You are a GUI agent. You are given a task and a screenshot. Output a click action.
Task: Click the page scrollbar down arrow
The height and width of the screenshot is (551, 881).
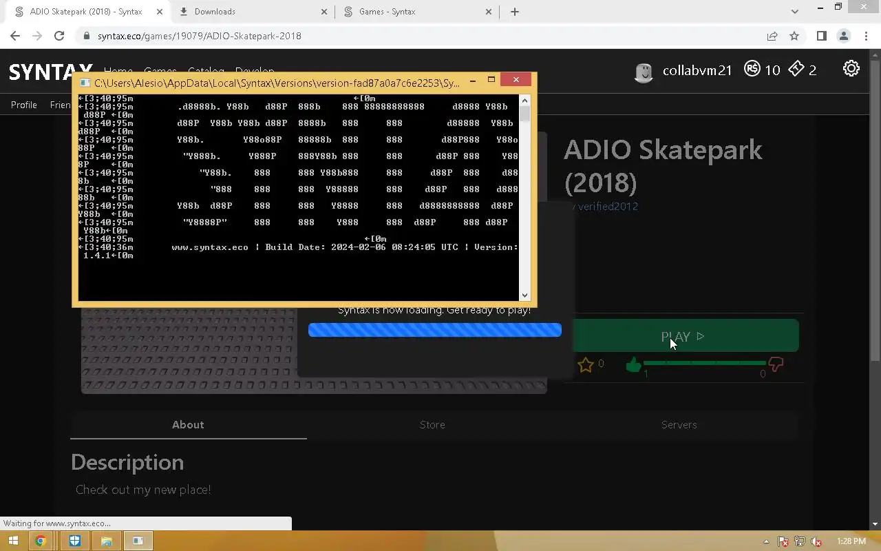[x=875, y=524]
